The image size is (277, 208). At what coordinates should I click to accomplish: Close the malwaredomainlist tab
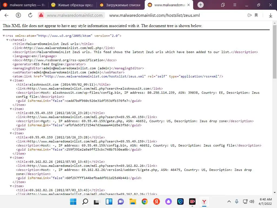[x=189, y=5]
